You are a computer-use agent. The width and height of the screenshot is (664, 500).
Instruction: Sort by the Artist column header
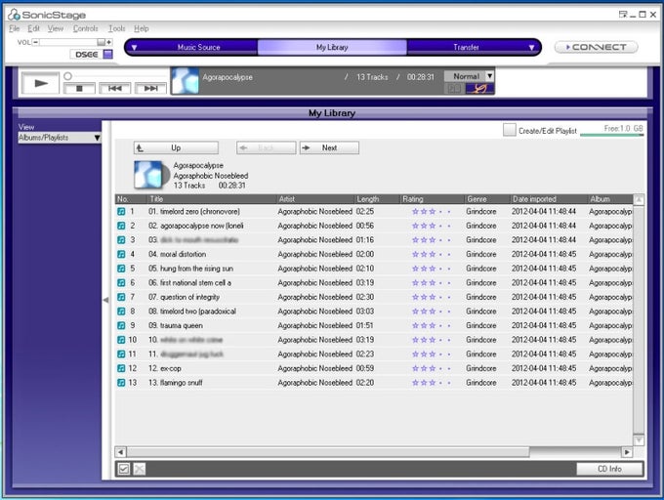[x=314, y=199]
